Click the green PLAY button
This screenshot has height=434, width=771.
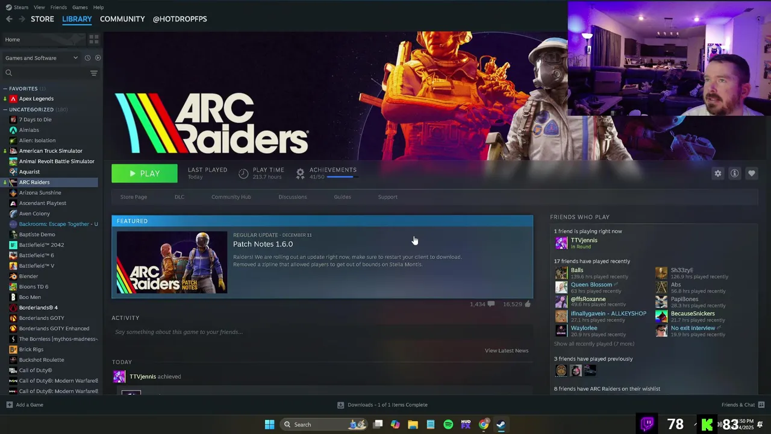[145, 174]
